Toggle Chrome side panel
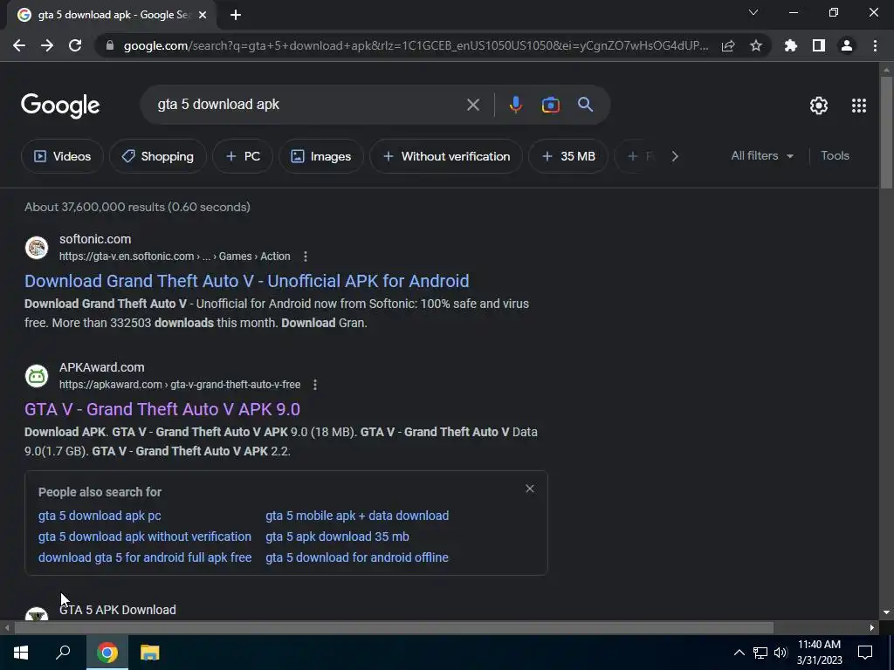This screenshot has height=670, width=894. [819, 45]
